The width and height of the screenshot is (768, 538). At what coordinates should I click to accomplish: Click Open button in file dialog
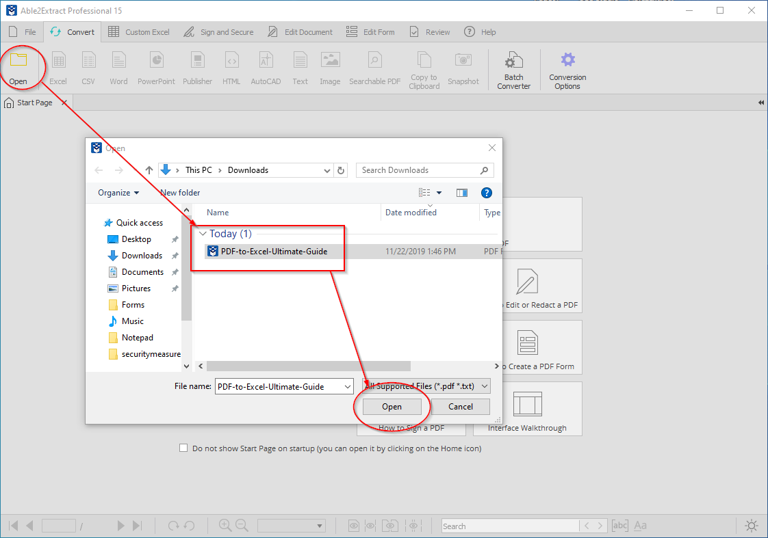click(392, 407)
